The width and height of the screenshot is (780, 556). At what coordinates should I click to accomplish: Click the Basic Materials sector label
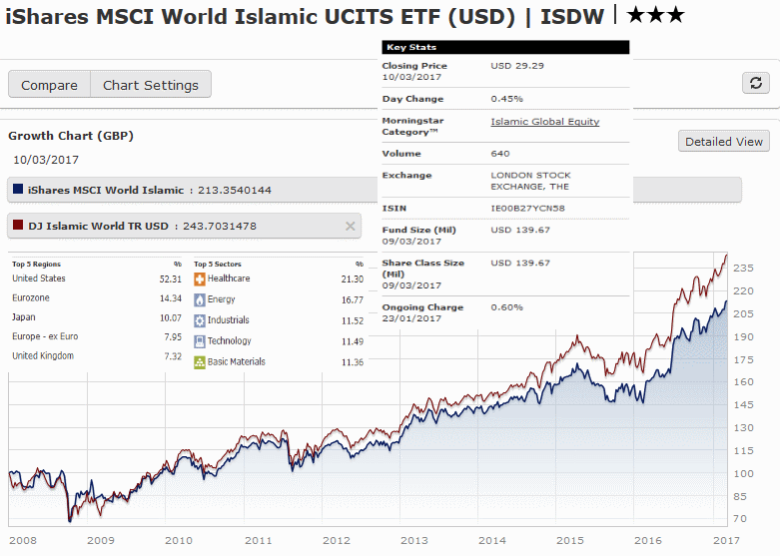pyautogui.click(x=237, y=362)
